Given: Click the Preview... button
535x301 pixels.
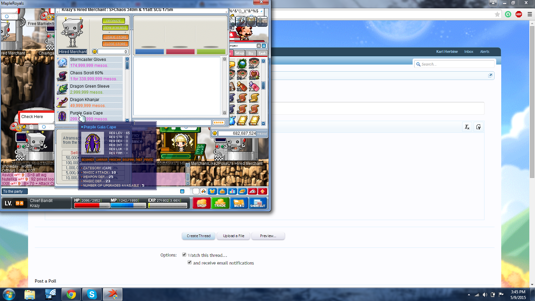Looking at the screenshot, I should (x=268, y=236).
